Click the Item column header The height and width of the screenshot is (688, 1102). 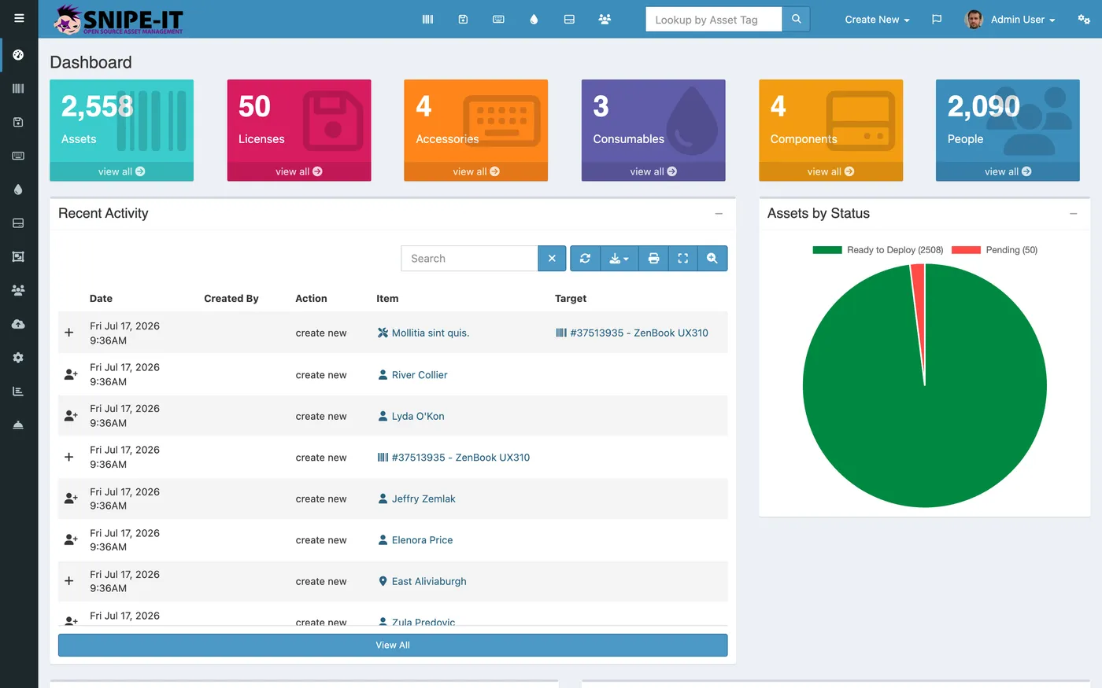pyautogui.click(x=387, y=299)
